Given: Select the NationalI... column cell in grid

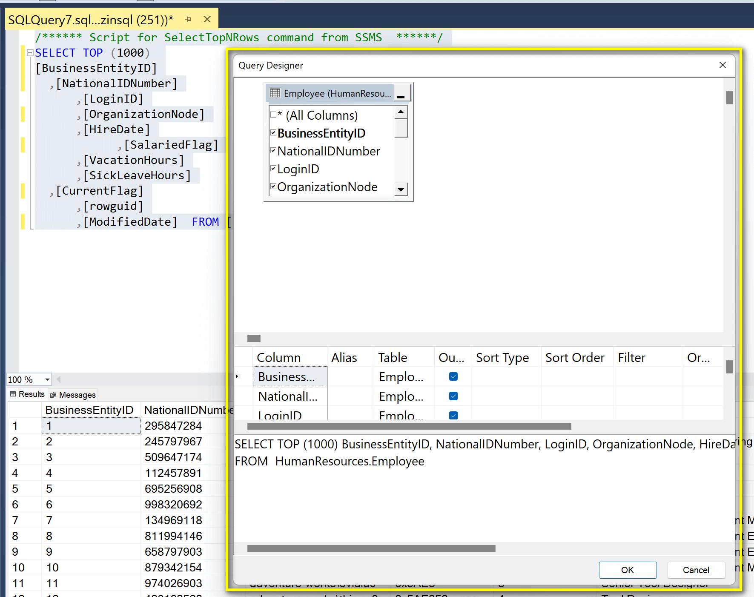Looking at the screenshot, I should coord(290,396).
